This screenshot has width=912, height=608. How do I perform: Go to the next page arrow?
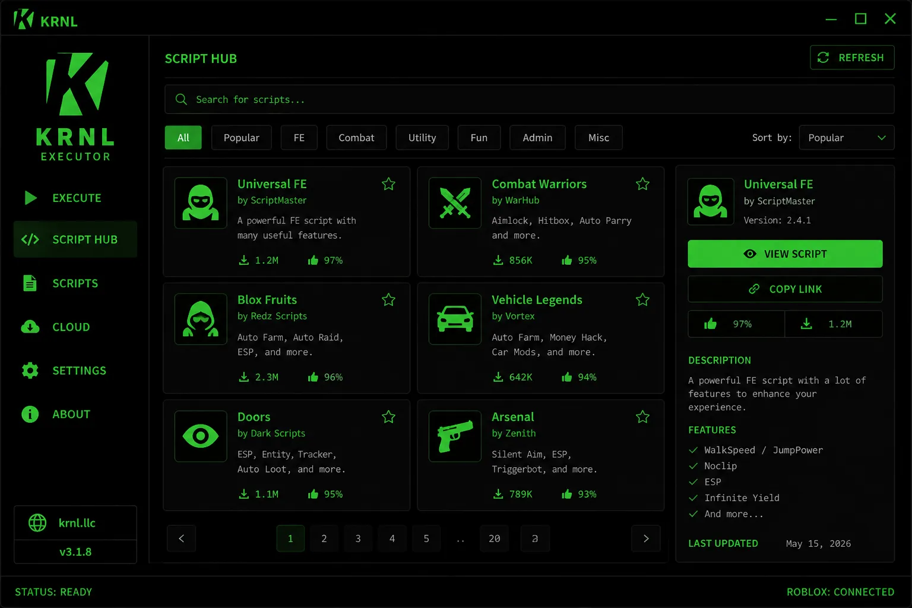pyautogui.click(x=646, y=539)
